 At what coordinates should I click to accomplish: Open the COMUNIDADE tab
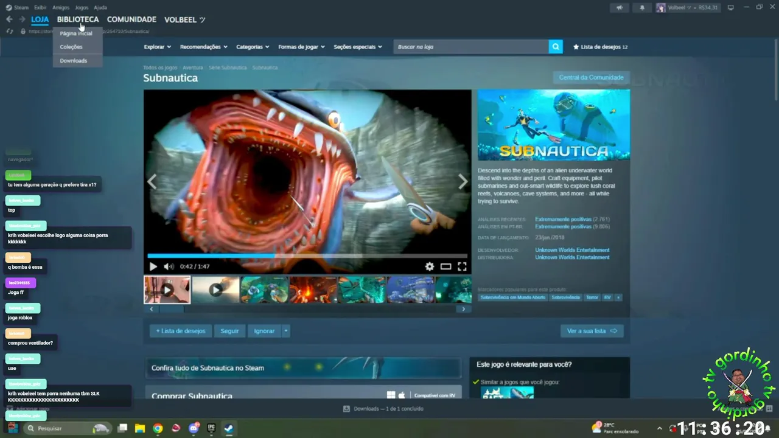coord(131,19)
